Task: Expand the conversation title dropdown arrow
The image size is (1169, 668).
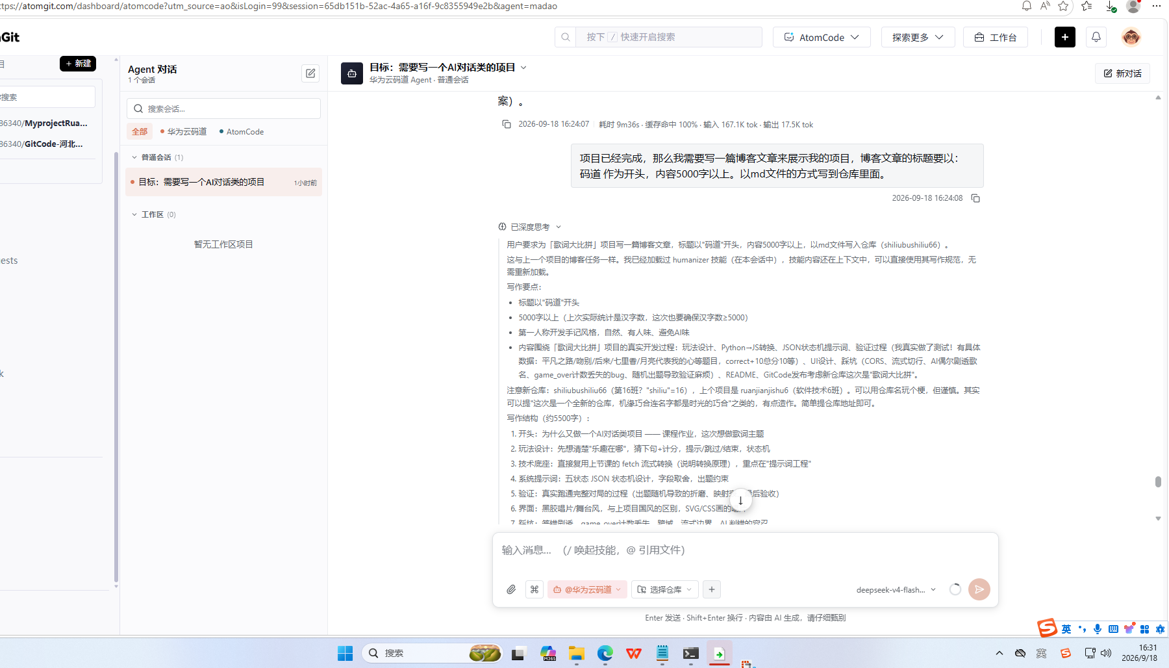Action: coord(523,68)
